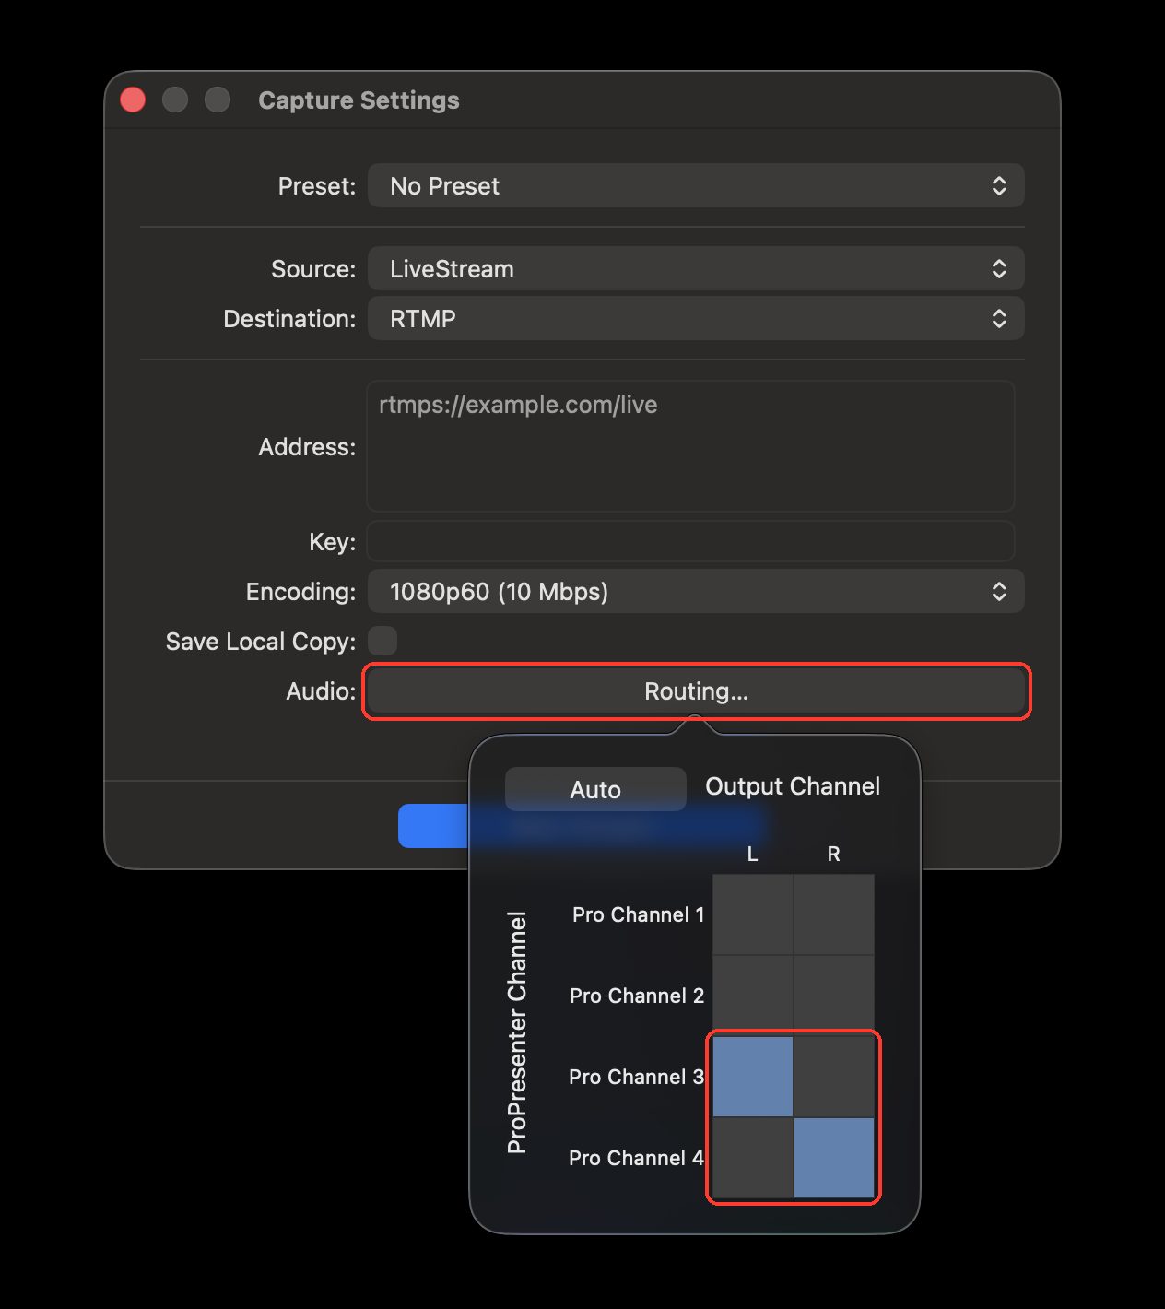Close the Capture Settings window with red button
Screen dimensions: 1165x1309
[133, 100]
